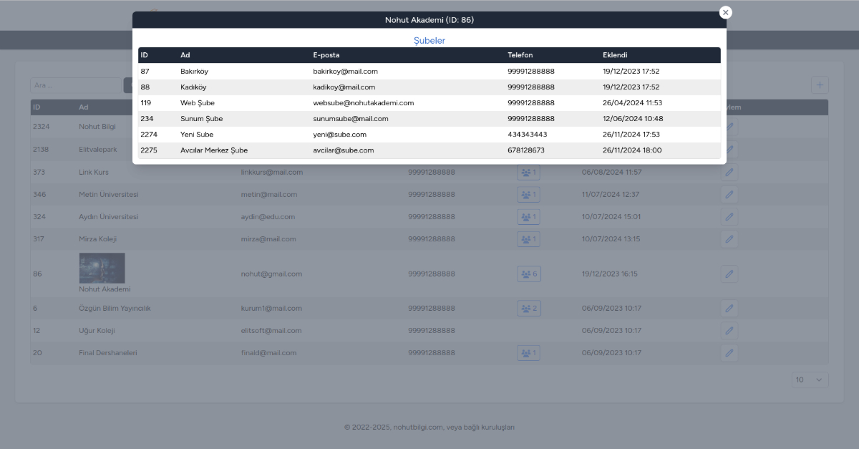The height and width of the screenshot is (449, 859).
Task: Select the Bakırköy branch row
Action: tap(429, 72)
